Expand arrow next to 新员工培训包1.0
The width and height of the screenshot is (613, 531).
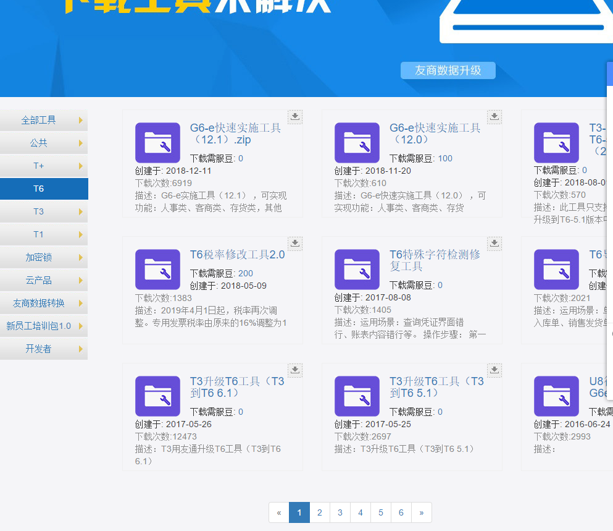pos(80,326)
